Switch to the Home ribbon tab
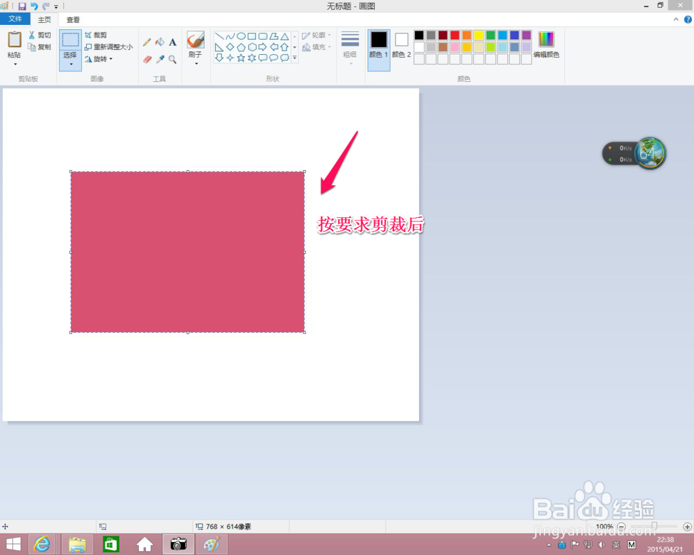Image resolution: width=694 pixels, height=555 pixels. pyautogui.click(x=44, y=20)
